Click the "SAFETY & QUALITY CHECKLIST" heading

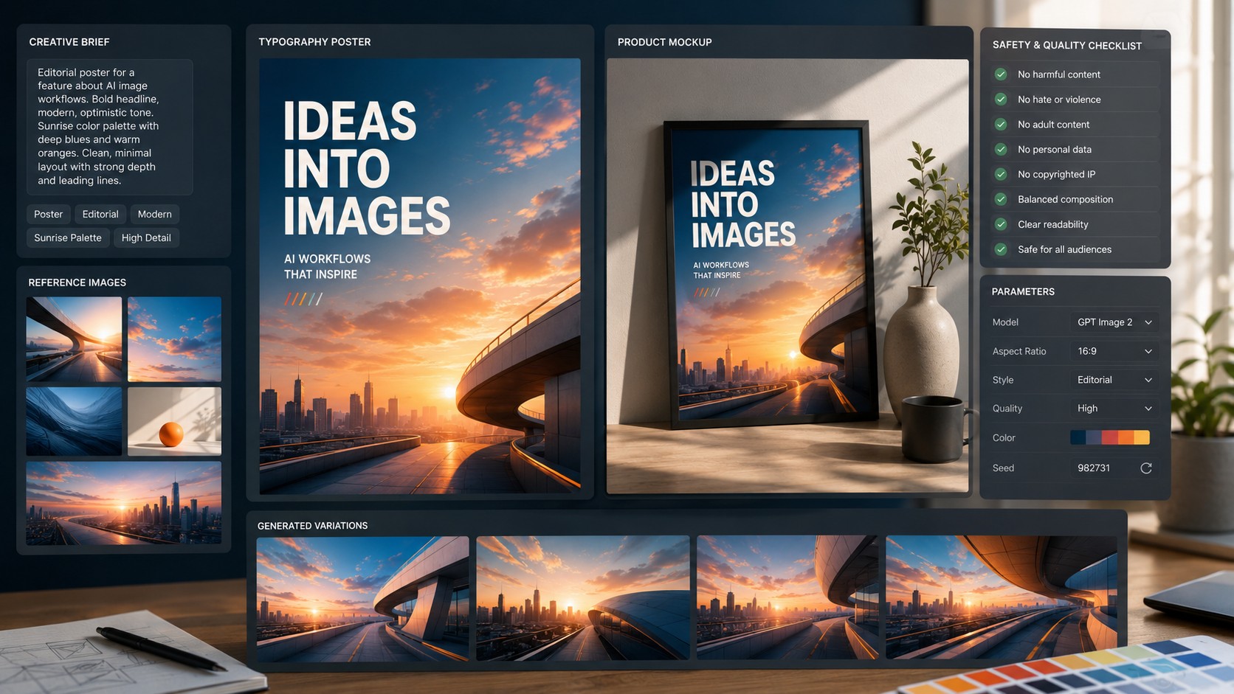pyautogui.click(x=1067, y=46)
